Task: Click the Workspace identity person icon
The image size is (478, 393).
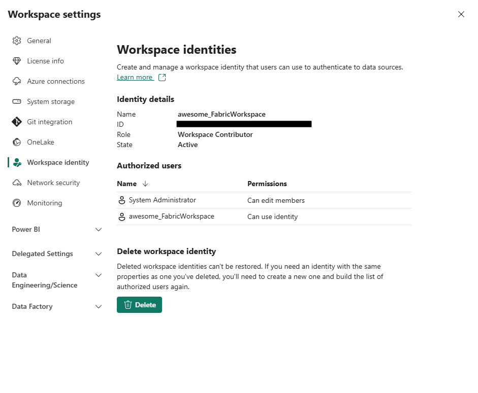Action: [17, 163]
